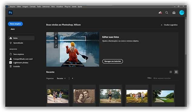Click the Editar suas fotos heading

tap(111, 37)
